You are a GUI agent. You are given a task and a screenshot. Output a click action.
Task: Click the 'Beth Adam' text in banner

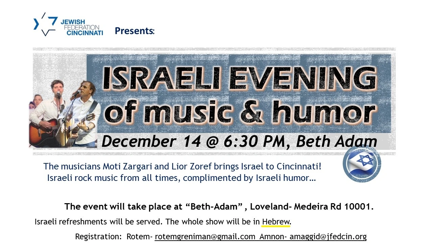point(336,141)
